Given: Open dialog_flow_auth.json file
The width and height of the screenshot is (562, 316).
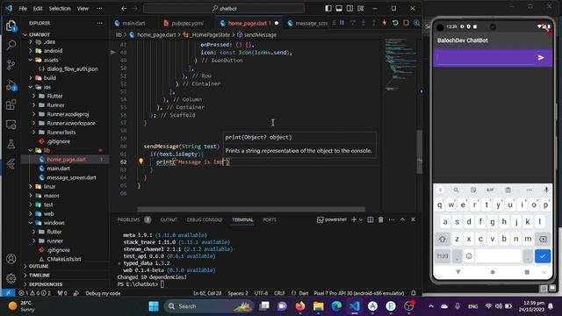Looking at the screenshot, I should point(72,68).
